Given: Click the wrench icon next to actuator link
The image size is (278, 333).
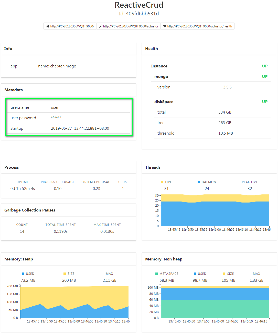Looking at the screenshot, I should click(x=101, y=26).
